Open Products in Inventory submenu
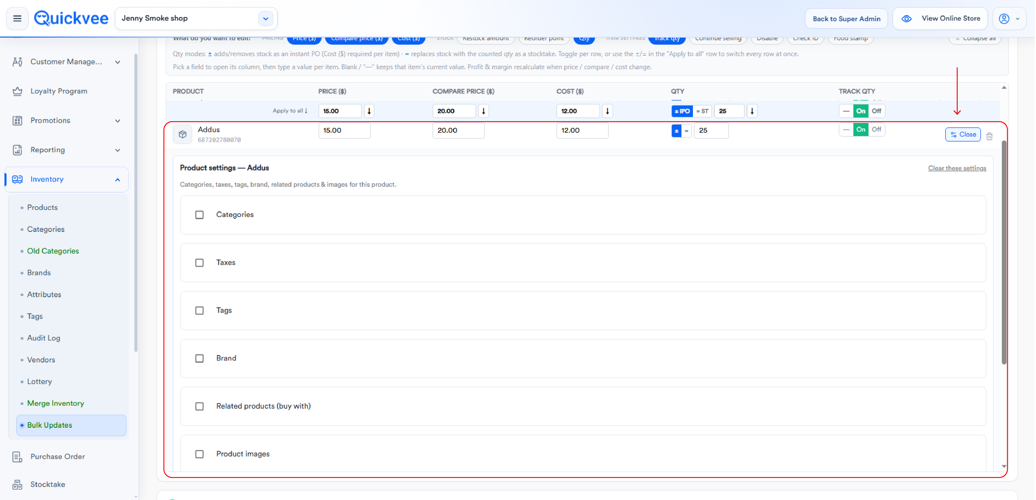This screenshot has height=500, width=1036. coord(42,208)
